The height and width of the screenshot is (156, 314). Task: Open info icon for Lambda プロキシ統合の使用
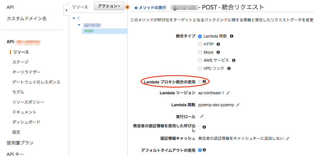(204, 81)
